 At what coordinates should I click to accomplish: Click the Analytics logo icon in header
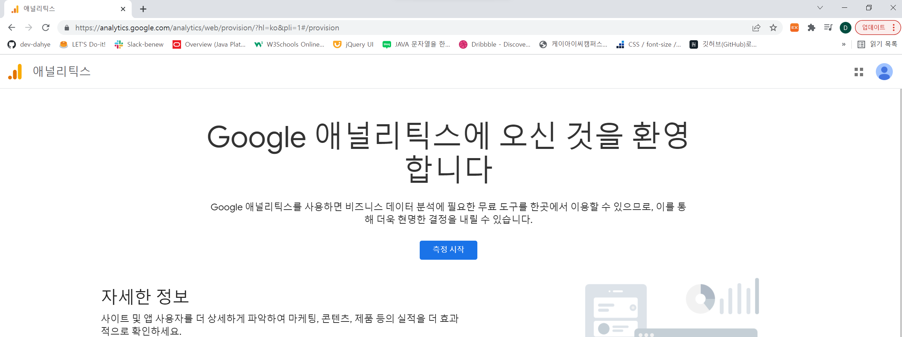pos(15,72)
